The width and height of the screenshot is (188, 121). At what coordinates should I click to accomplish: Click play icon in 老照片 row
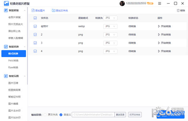[159, 26]
